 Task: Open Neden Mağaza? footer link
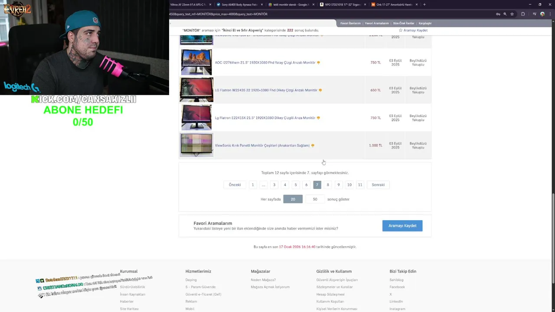pyautogui.click(x=263, y=280)
